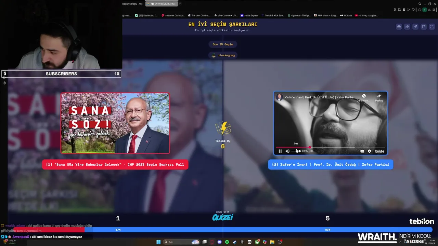Screen dimensions: 438x246
Task: Open Task View on the taskbar
Action: [205, 242]
